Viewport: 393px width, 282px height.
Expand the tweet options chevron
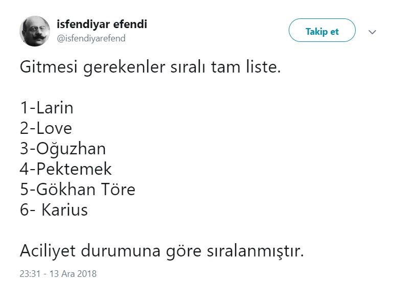click(372, 32)
